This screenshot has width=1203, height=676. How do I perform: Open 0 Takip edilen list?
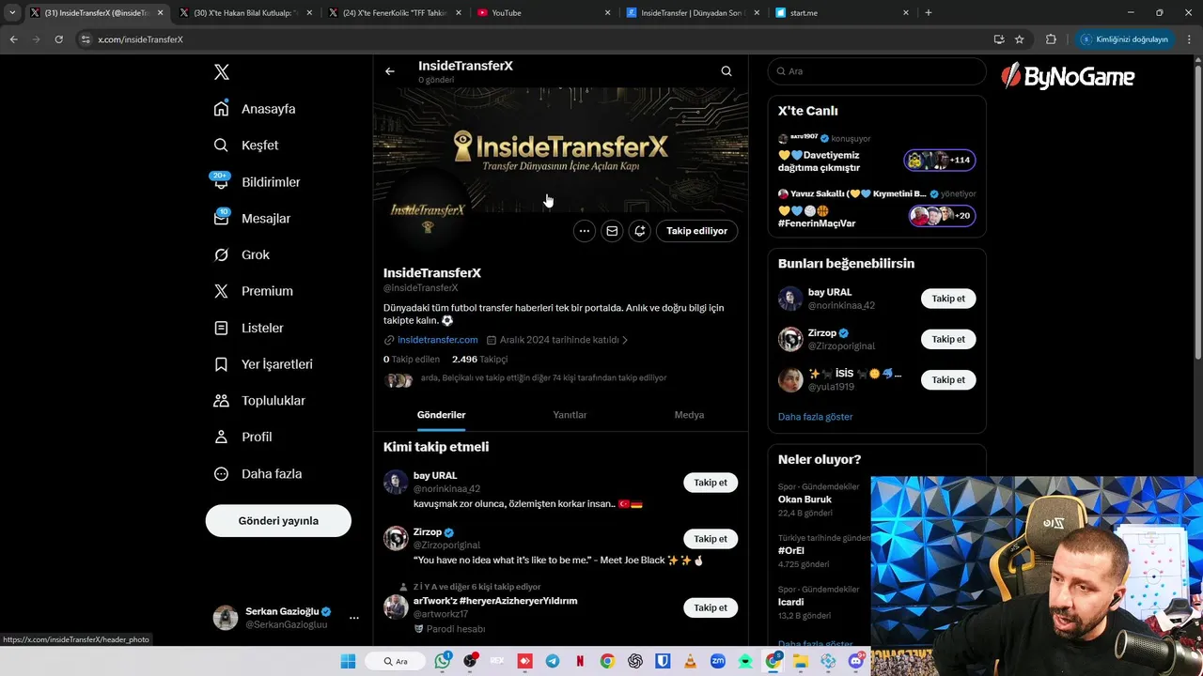(412, 360)
